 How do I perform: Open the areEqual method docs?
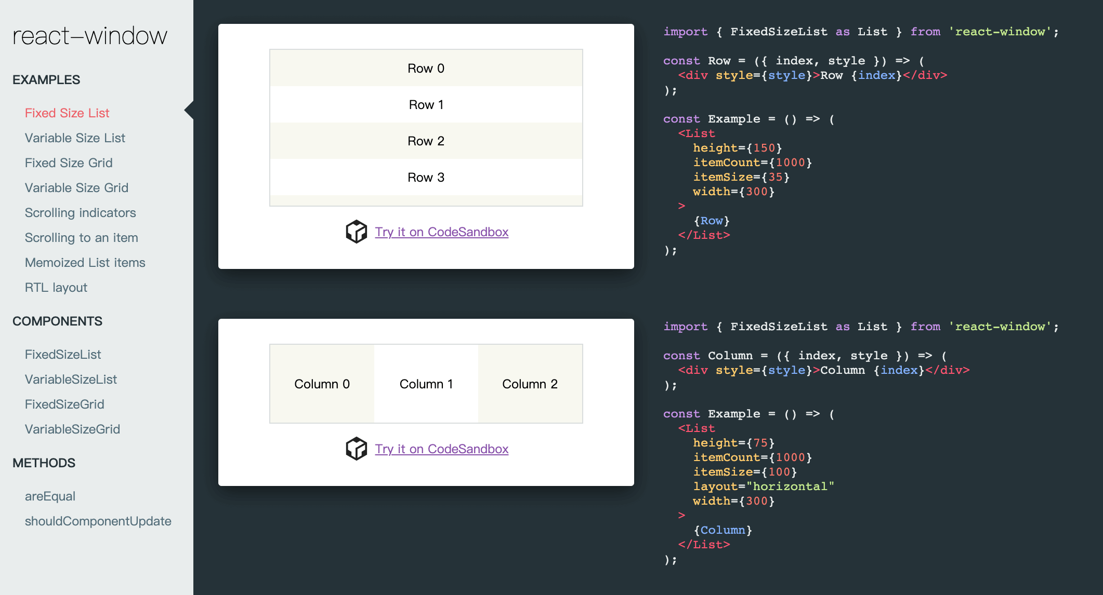[50, 496]
